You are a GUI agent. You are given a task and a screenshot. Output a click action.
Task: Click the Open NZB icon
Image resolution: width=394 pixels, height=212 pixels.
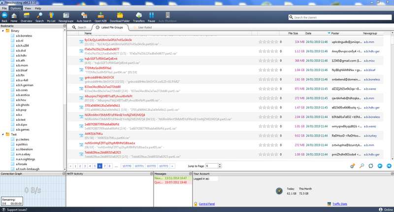tap(101, 17)
